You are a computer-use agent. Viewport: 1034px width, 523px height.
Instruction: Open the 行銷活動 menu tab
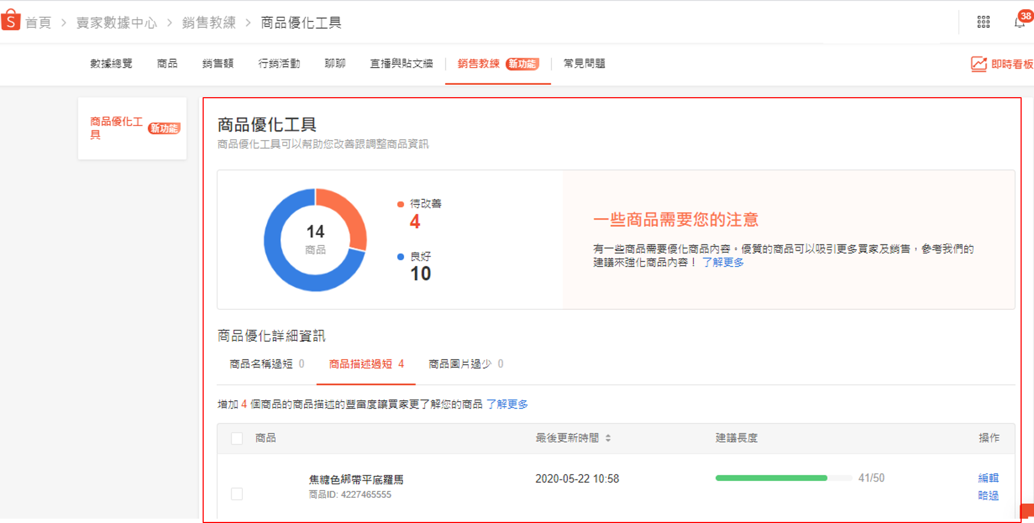pyautogui.click(x=279, y=64)
